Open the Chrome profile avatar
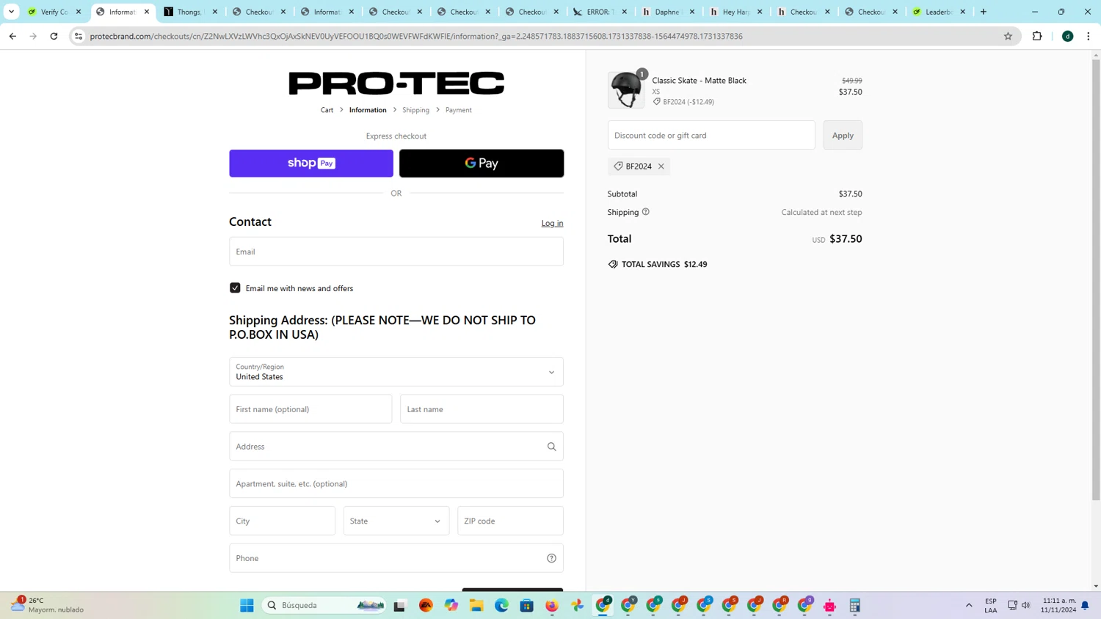 [x=1068, y=36]
